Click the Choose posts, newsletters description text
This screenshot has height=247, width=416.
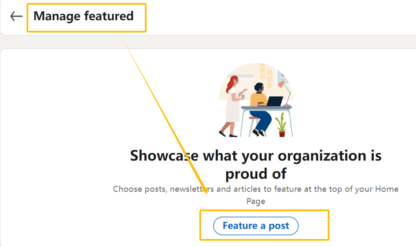tap(256, 195)
